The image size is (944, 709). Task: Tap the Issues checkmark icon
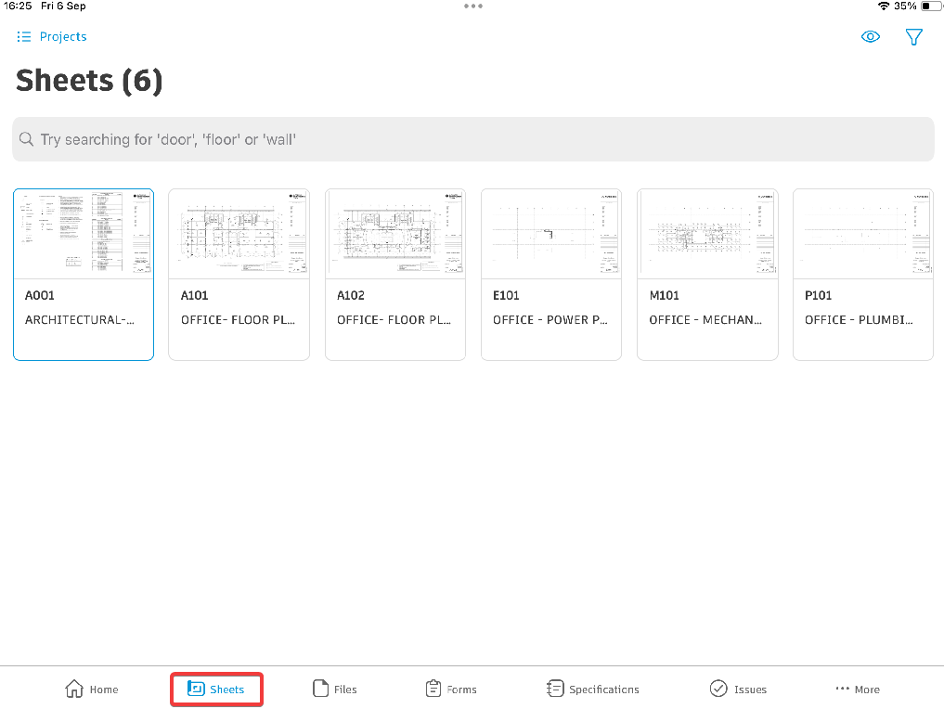[x=718, y=688]
